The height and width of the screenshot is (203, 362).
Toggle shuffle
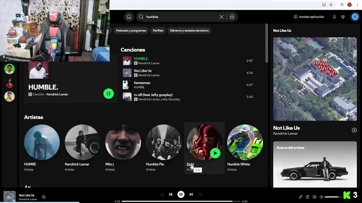[162, 194]
